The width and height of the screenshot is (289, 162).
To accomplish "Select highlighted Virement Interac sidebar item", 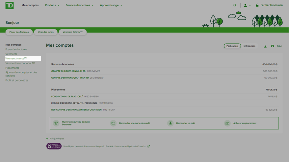I will coord(23,58).
